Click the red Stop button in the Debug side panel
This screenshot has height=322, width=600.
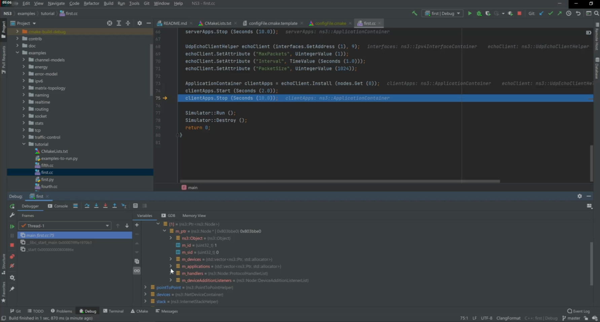pos(12,245)
